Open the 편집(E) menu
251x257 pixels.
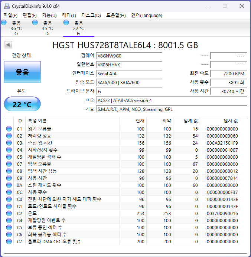pyautogui.click(x=30, y=16)
